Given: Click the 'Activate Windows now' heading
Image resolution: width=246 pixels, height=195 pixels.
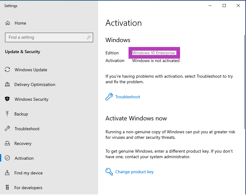Looking at the screenshot, I should tap(136, 118).
